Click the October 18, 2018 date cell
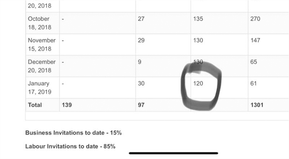The image size is (289, 159). [43, 23]
